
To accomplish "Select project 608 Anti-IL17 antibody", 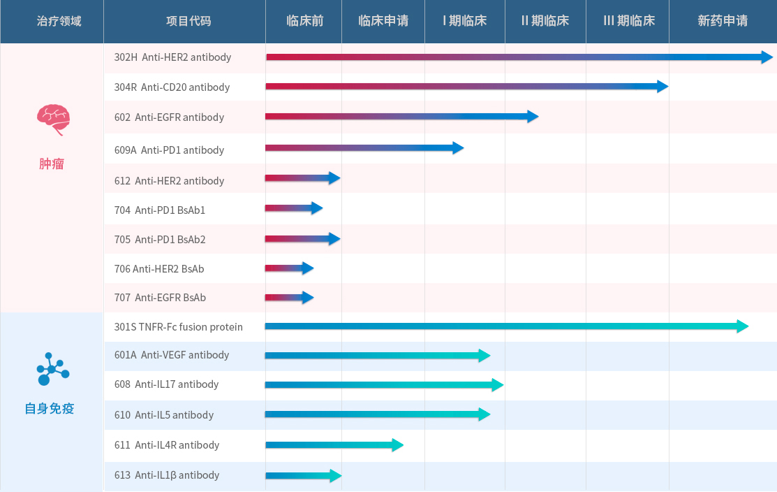I will (x=166, y=384).
